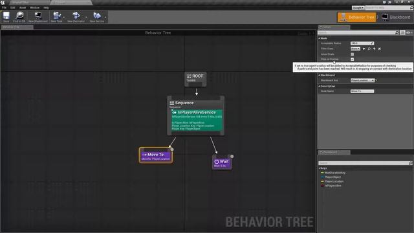Click the Save toolbar icon
Viewport: 414px width, 233px height.
click(6, 17)
